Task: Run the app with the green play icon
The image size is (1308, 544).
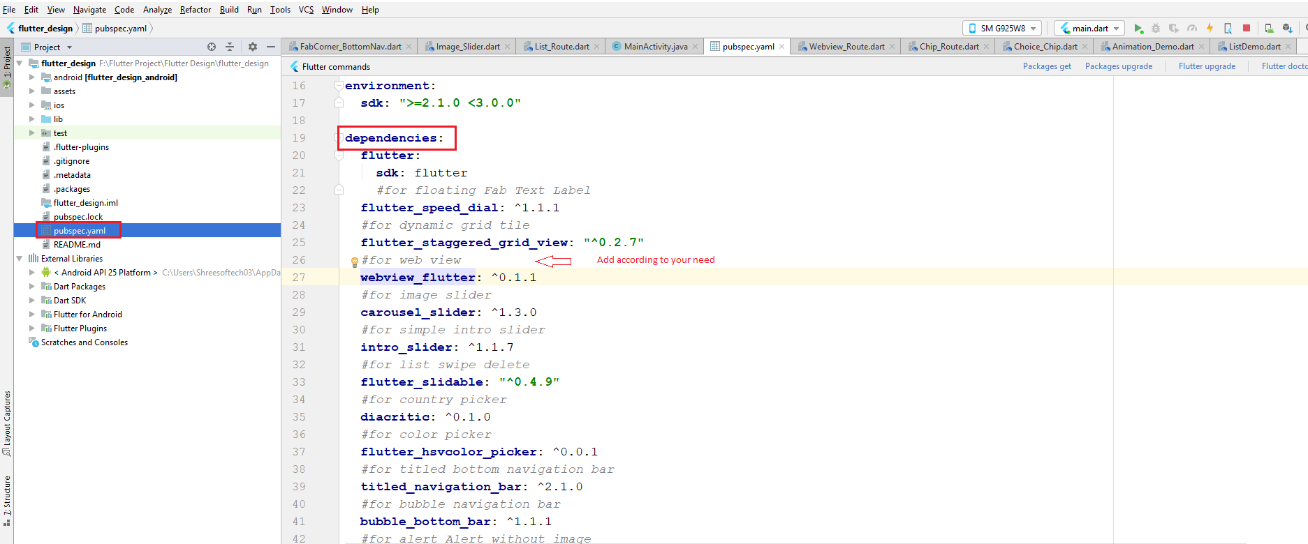Action: pyautogui.click(x=1138, y=29)
